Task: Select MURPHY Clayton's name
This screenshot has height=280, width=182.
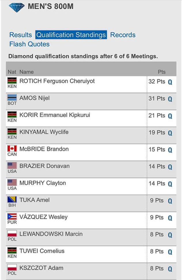Action: [x=43, y=183]
